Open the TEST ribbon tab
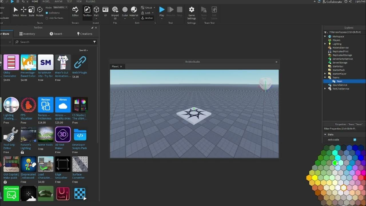Viewport: 366px width, 206px height. [x=69, y=1]
